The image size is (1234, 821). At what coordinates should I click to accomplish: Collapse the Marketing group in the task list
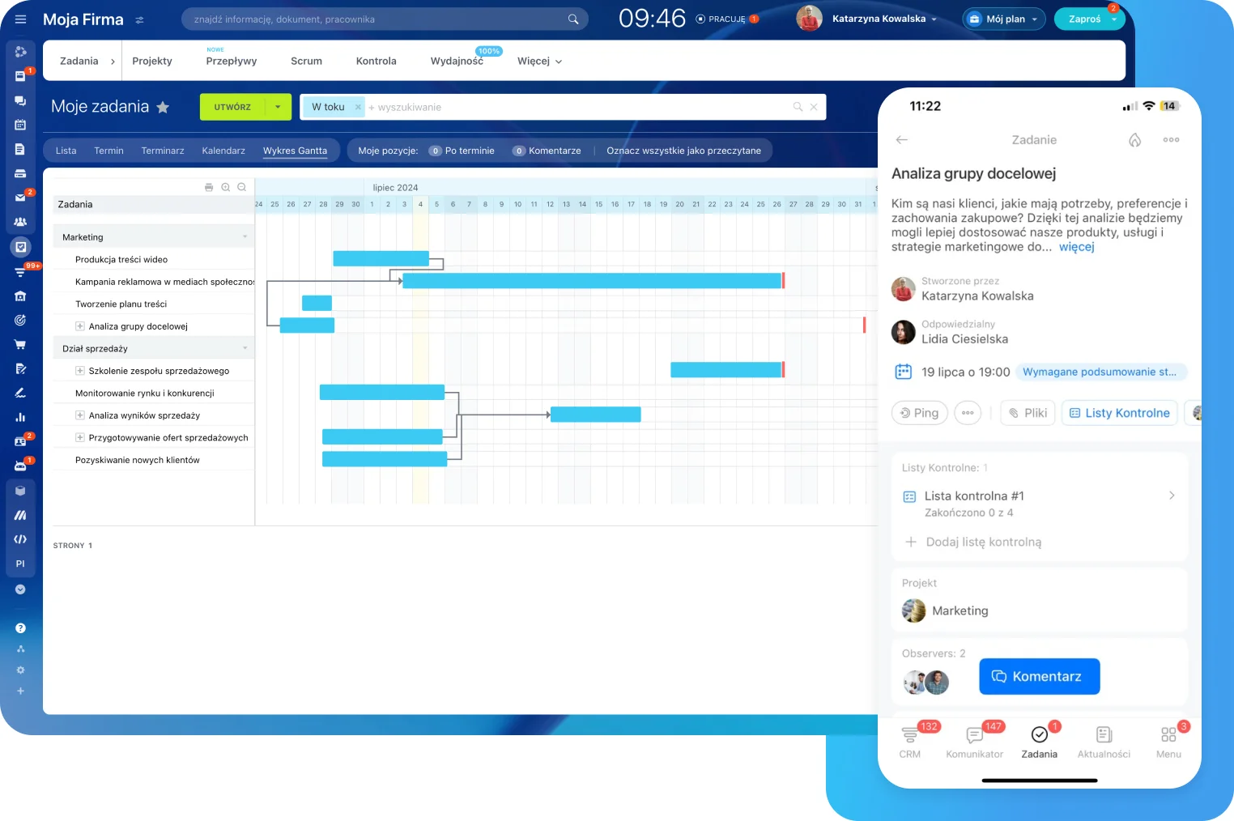pyautogui.click(x=245, y=236)
